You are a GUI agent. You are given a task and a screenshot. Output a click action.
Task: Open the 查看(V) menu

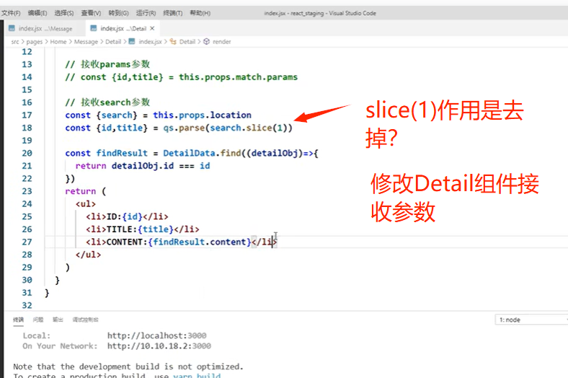tap(91, 13)
